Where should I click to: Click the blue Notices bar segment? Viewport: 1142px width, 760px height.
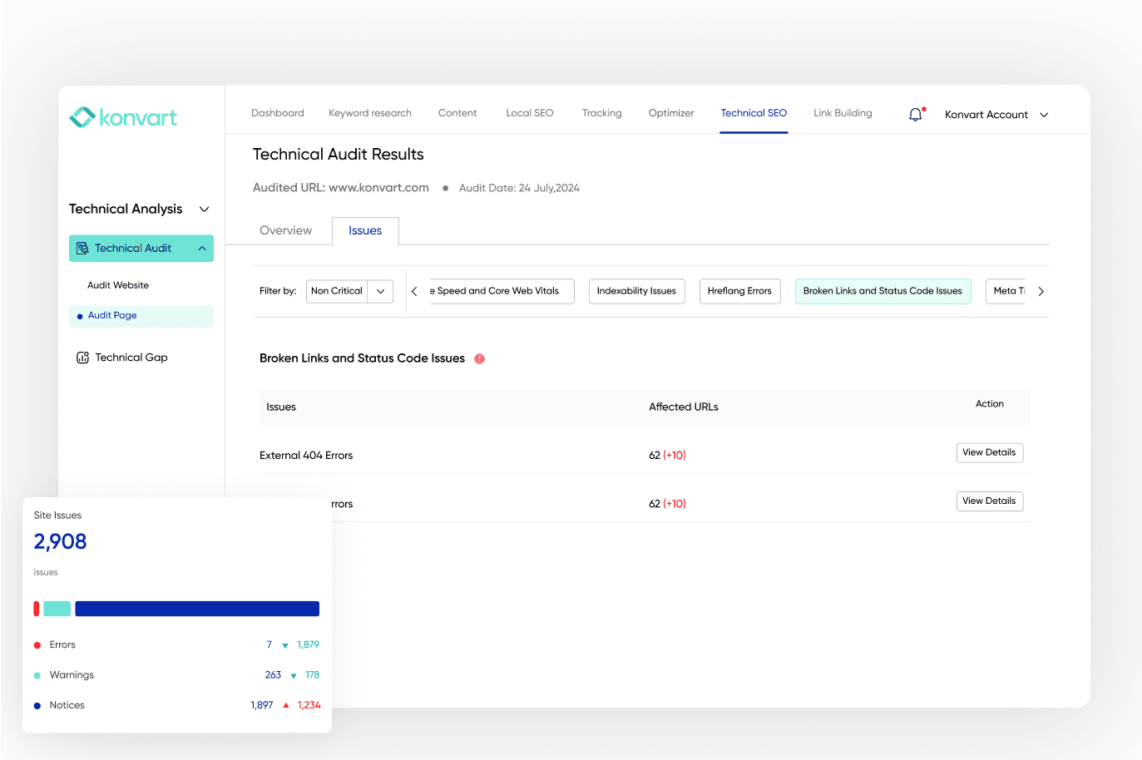[197, 609]
